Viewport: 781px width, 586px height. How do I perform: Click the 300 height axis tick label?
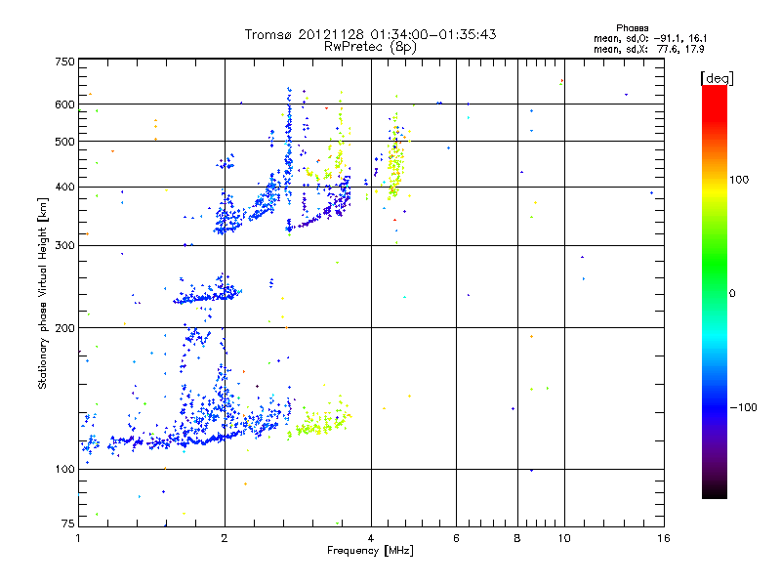coord(64,246)
